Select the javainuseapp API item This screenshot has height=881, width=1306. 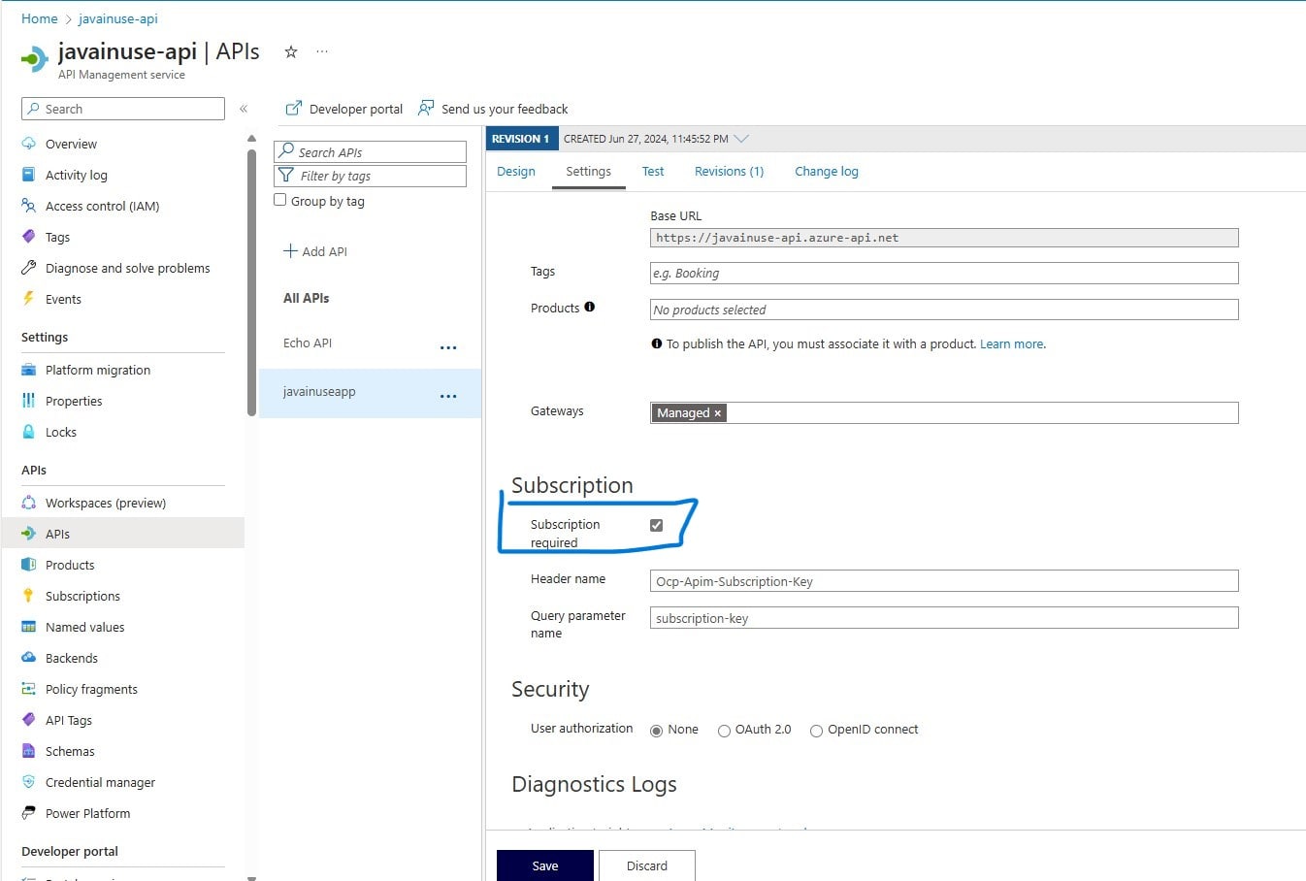click(370, 393)
